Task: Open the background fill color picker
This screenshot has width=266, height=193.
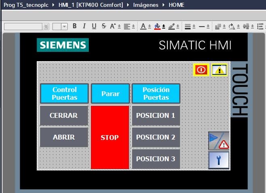Action: pyautogui.click(x=158, y=27)
